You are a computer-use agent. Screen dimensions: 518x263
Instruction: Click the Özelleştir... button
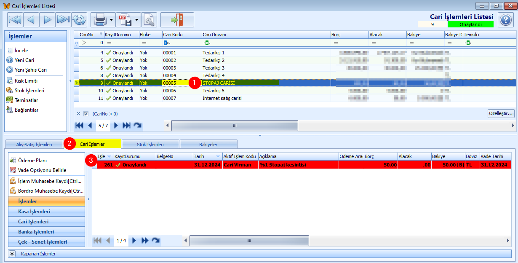point(501,114)
